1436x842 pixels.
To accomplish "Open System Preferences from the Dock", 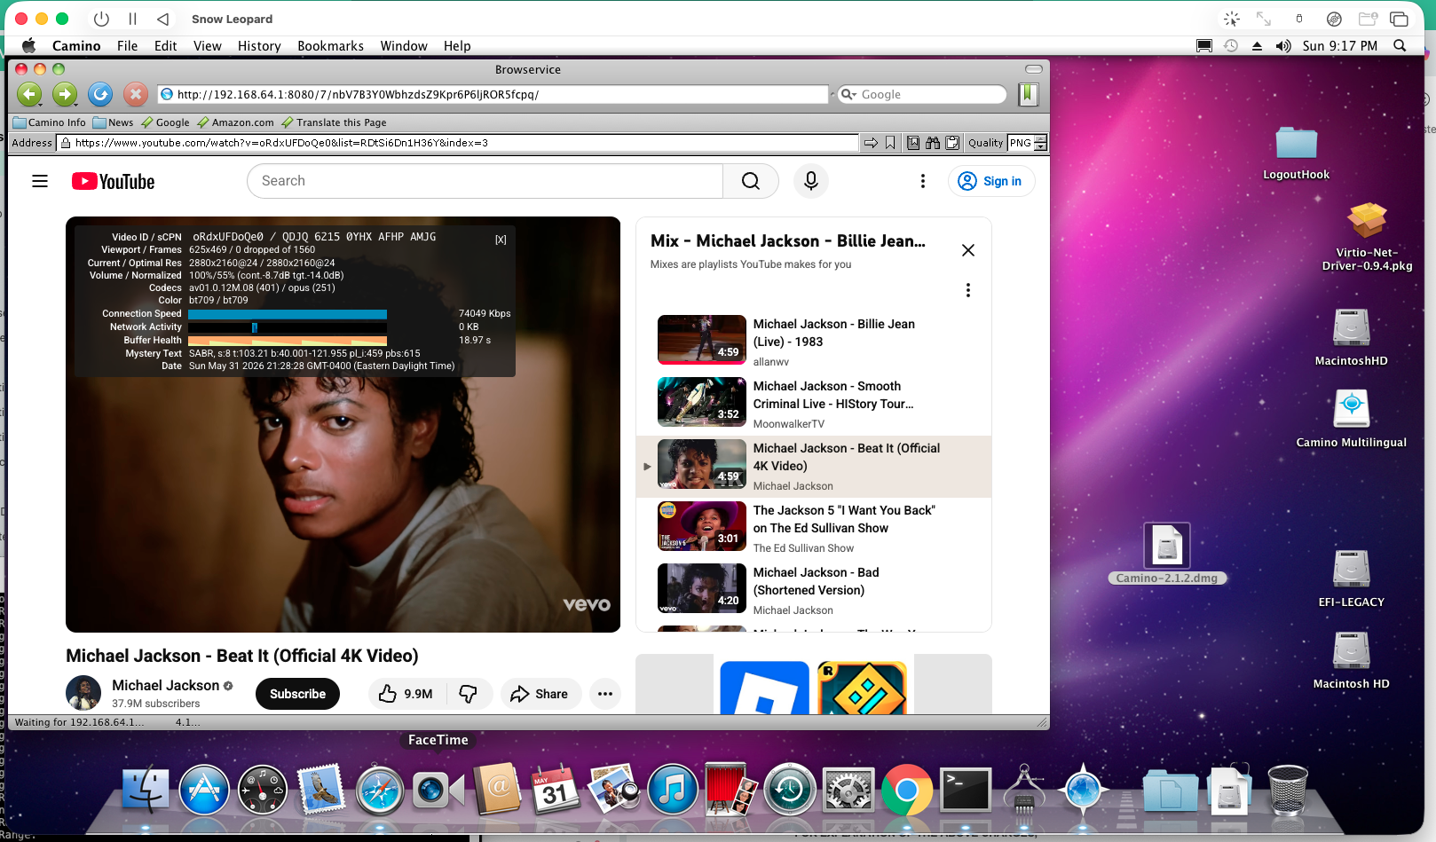I will point(848,789).
